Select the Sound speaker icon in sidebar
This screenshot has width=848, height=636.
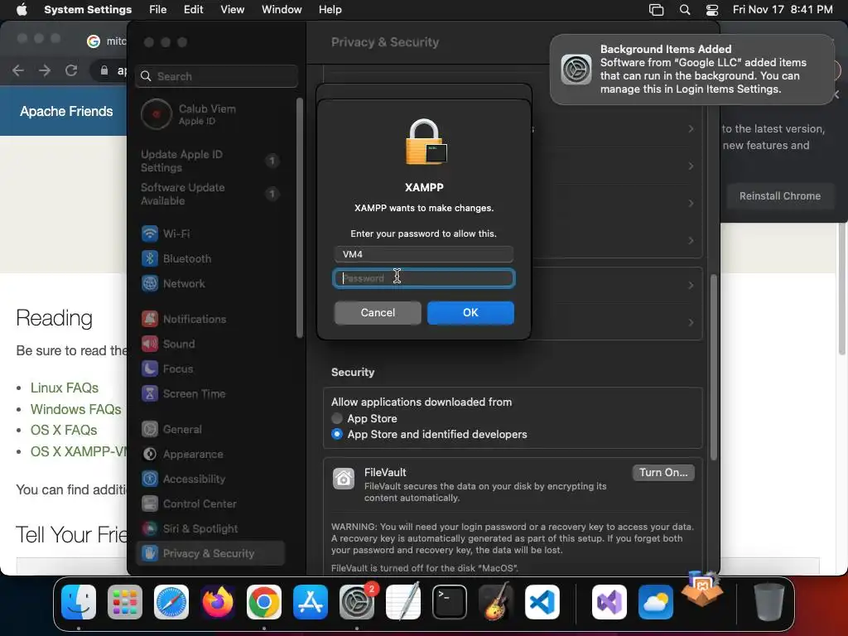150,344
